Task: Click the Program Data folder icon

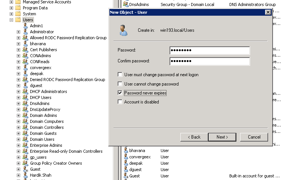Action: (18, 8)
